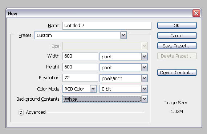This screenshot has height=134, width=207.
Task: Click the Delete Preset button
Action: coord(177,56)
